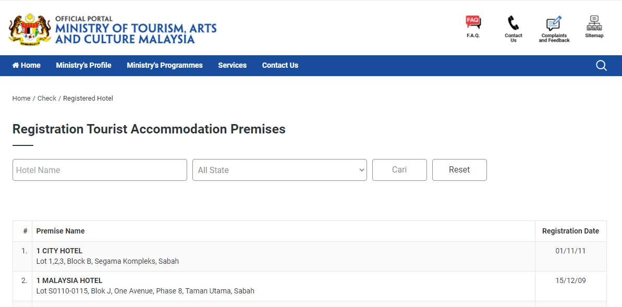Open the Sitemap icon

tap(594, 23)
